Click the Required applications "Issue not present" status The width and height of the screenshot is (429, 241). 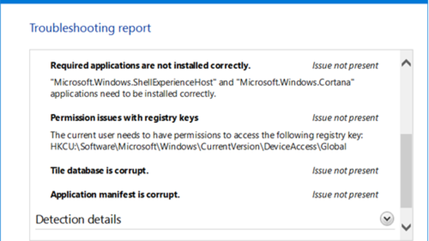click(345, 66)
